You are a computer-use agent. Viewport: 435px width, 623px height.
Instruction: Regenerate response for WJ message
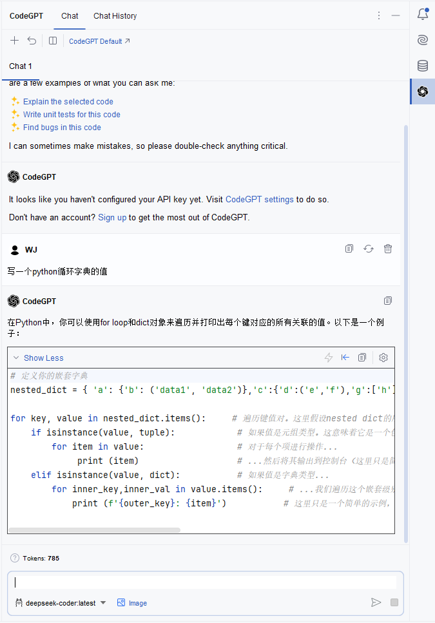(x=369, y=249)
